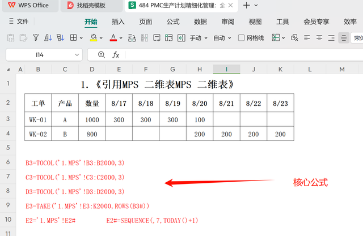Click the wrap text icon
This screenshot has height=236, width=363.
[157, 38]
